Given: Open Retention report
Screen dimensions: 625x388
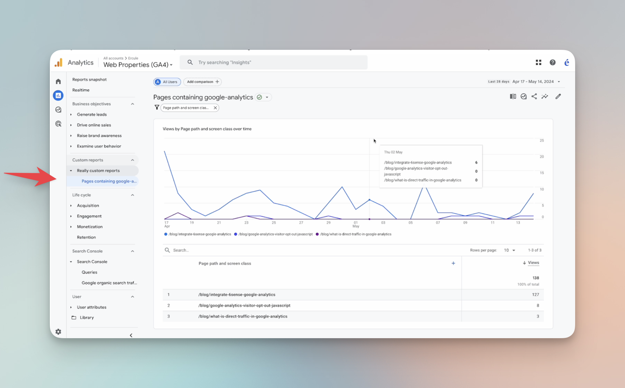Looking at the screenshot, I should click(86, 237).
